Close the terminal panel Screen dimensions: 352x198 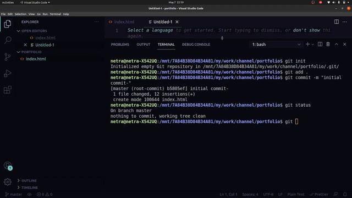345,44
